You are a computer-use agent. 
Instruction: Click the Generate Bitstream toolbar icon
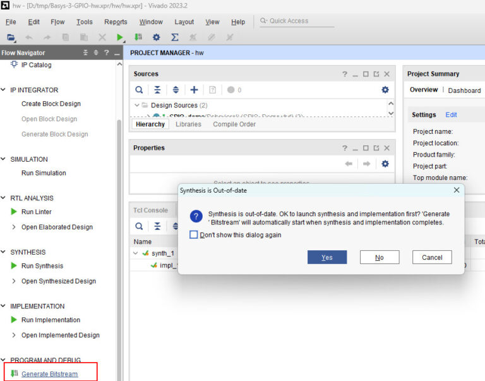[138, 37]
